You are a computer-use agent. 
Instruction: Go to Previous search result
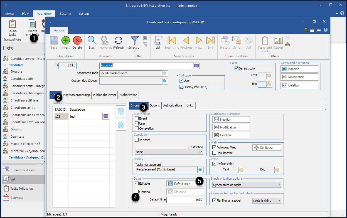point(186,41)
